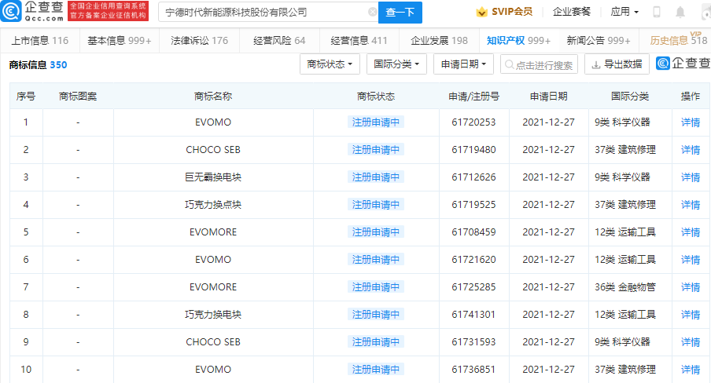This screenshot has height=383, width=711.
Task: Switch to 企业发展 198 tab
Action: (439, 40)
